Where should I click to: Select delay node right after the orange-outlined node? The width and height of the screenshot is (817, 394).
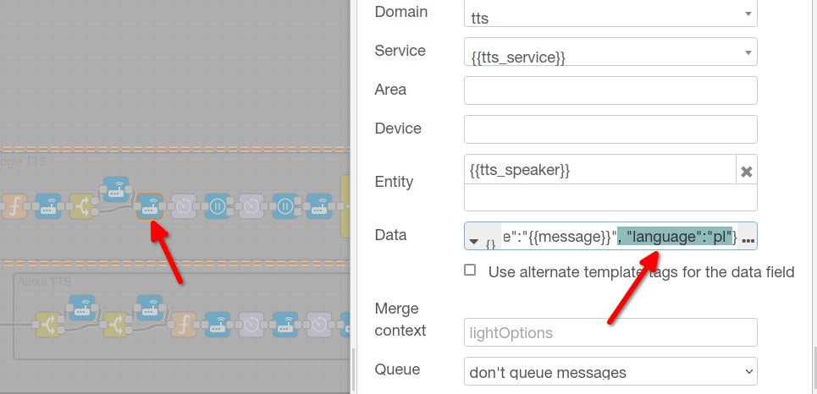point(184,206)
